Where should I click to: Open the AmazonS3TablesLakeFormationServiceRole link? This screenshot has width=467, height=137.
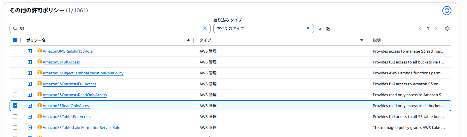81,127
